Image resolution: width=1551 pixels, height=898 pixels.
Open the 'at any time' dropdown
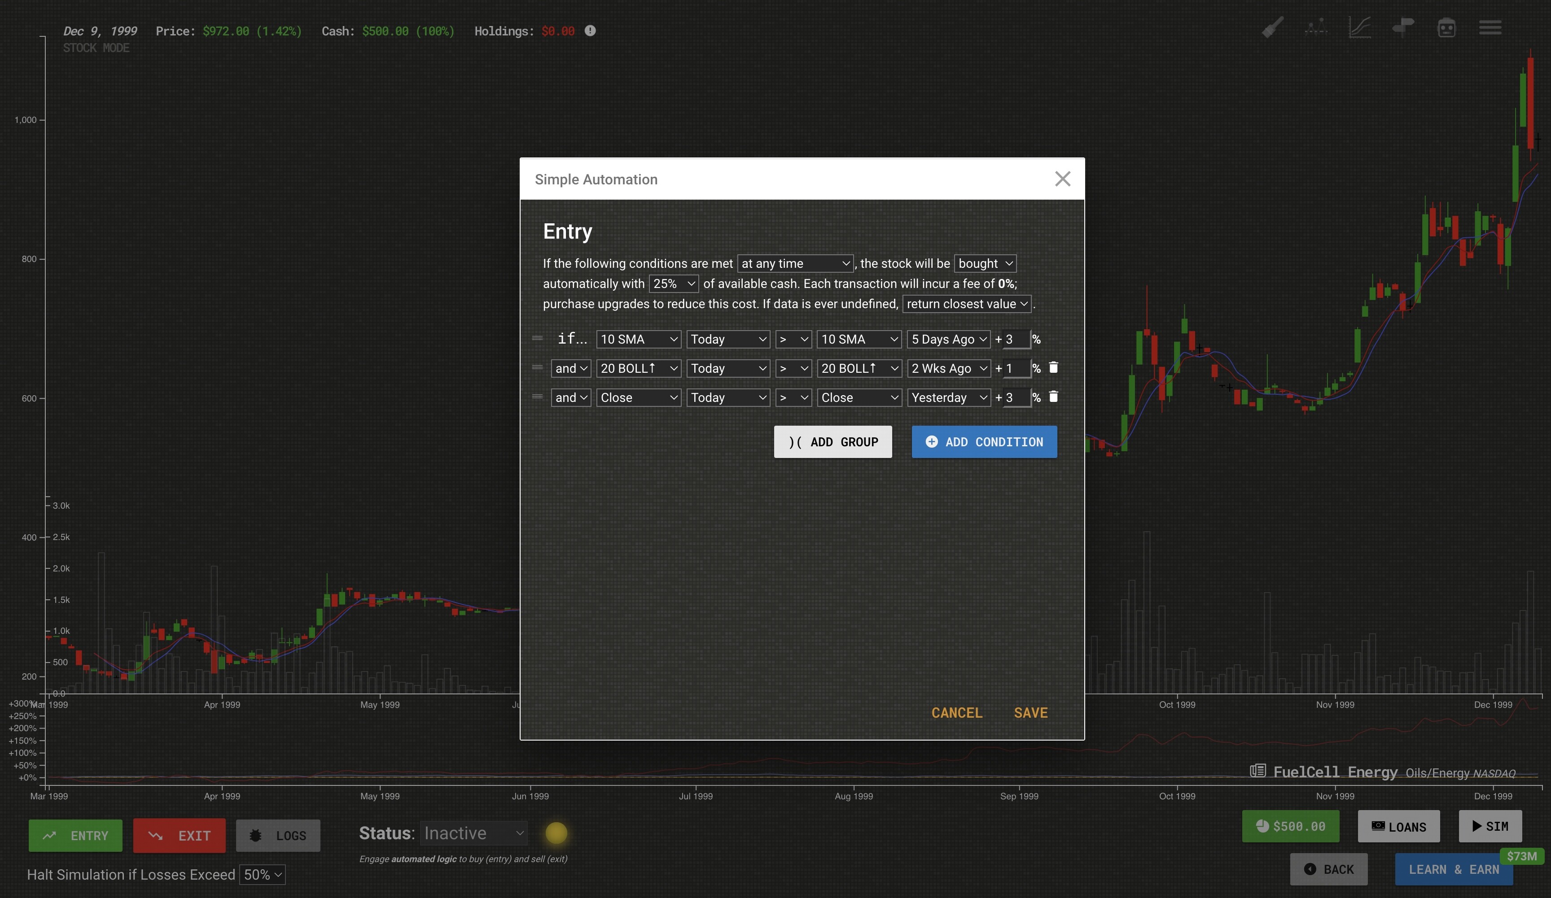click(x=795, y=263)
